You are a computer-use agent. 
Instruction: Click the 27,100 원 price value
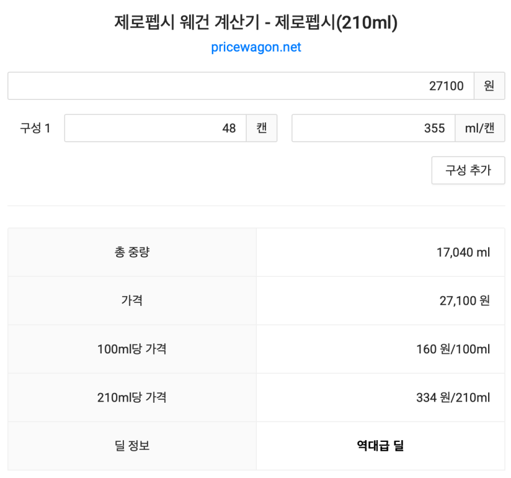(464, 300)
